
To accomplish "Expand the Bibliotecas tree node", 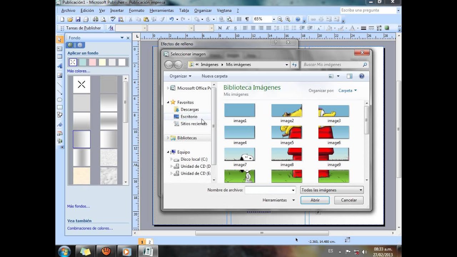I will pyautogui.click(x=168, y=138).
